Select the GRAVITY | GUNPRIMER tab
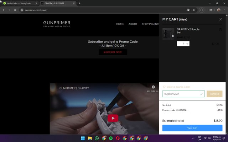Image resolution: width=228 pixels, height=142 pixels. pyautogui.click(x=55, y=3)
